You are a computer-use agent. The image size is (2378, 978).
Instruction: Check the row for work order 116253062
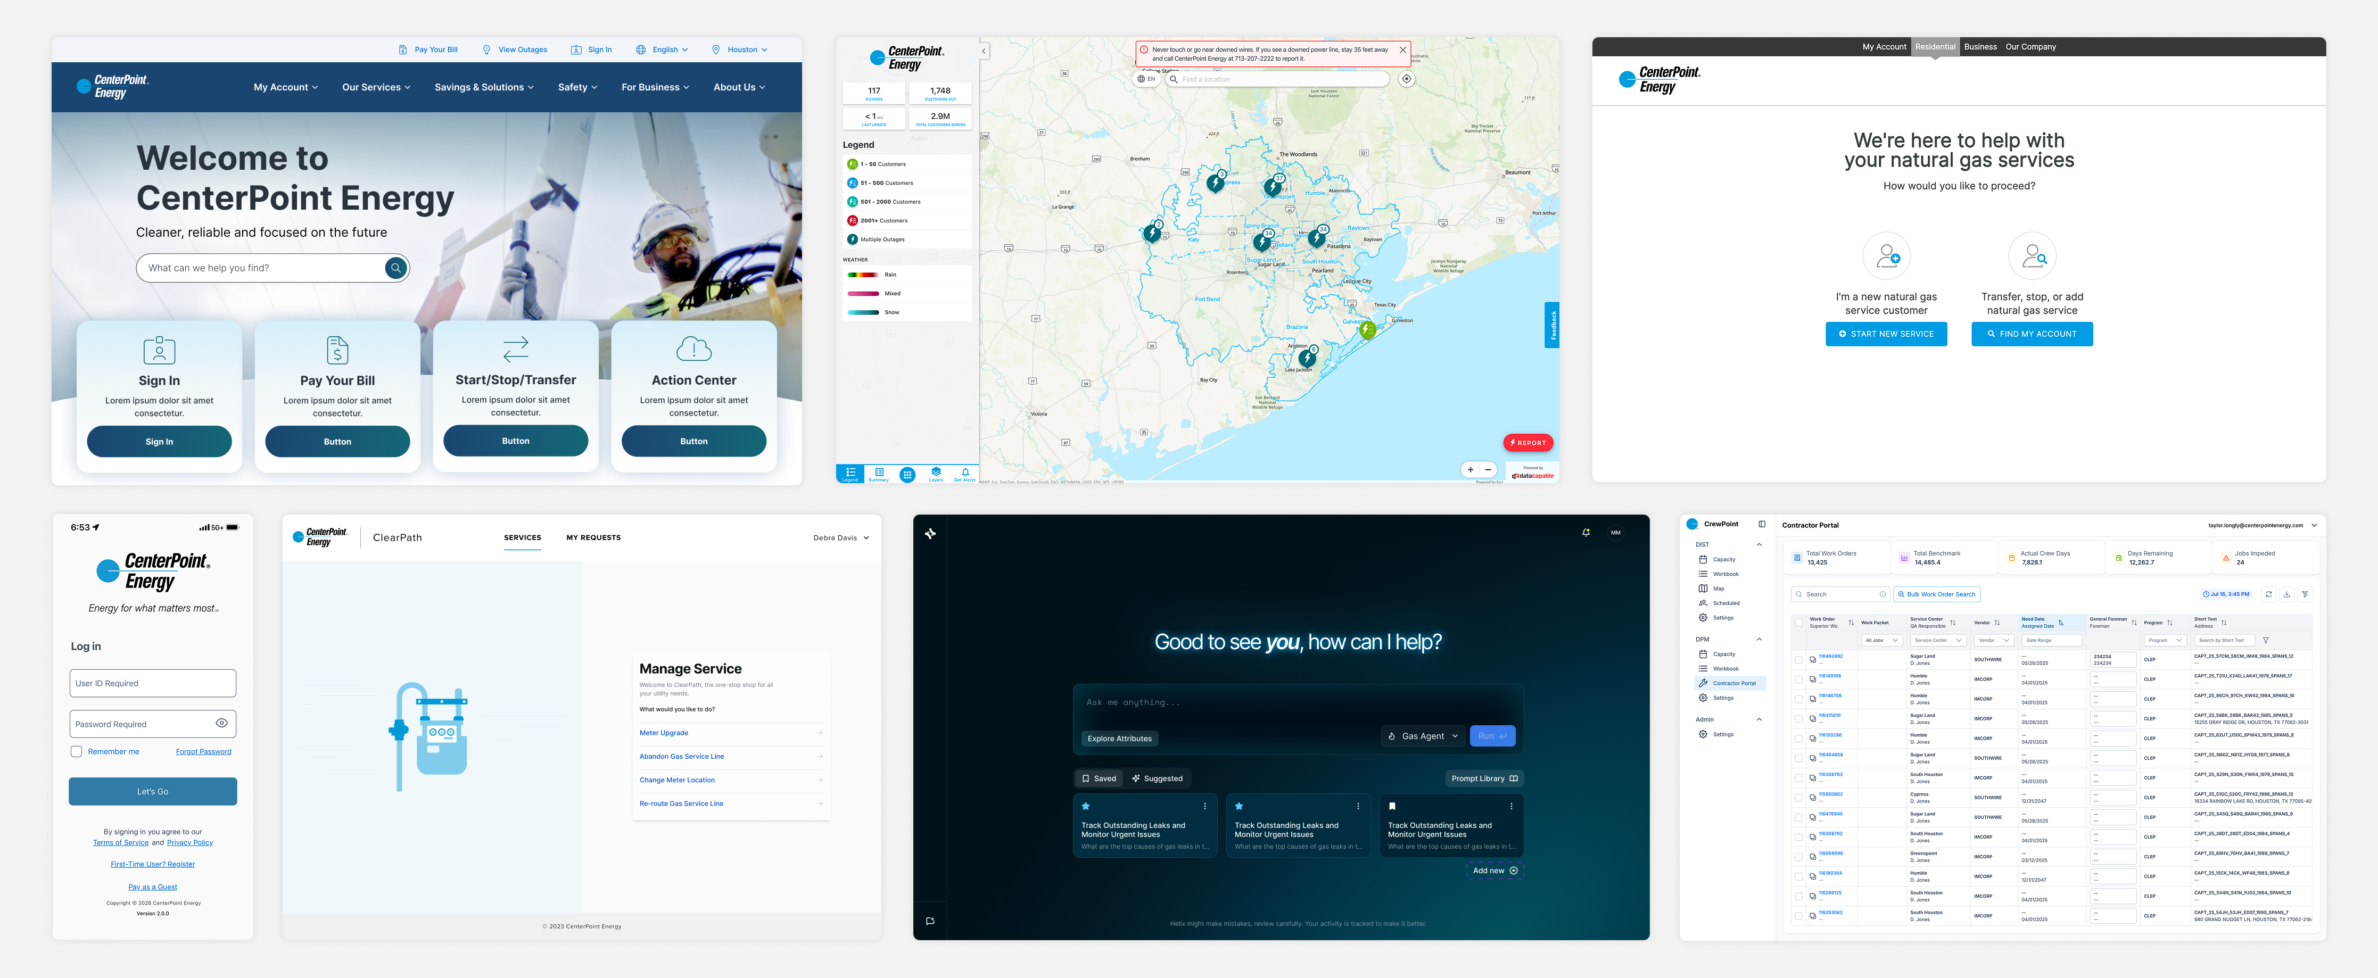click(1798, 916)
